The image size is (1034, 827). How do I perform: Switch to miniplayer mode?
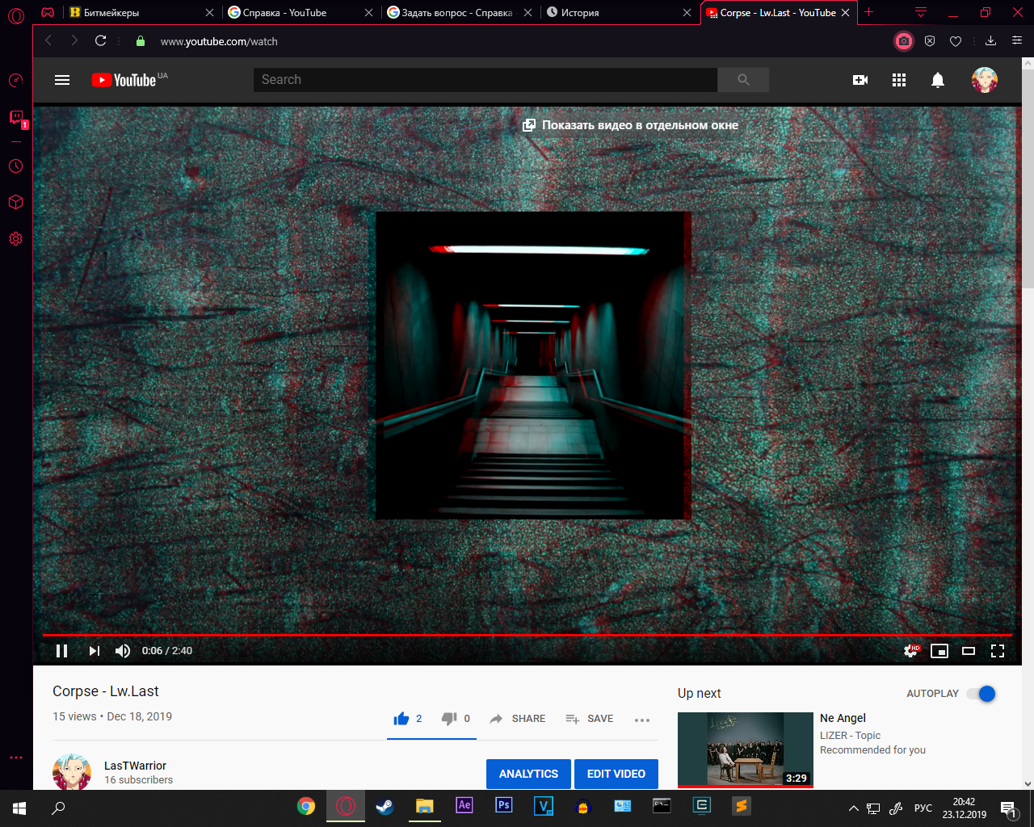tap(939, 651)
